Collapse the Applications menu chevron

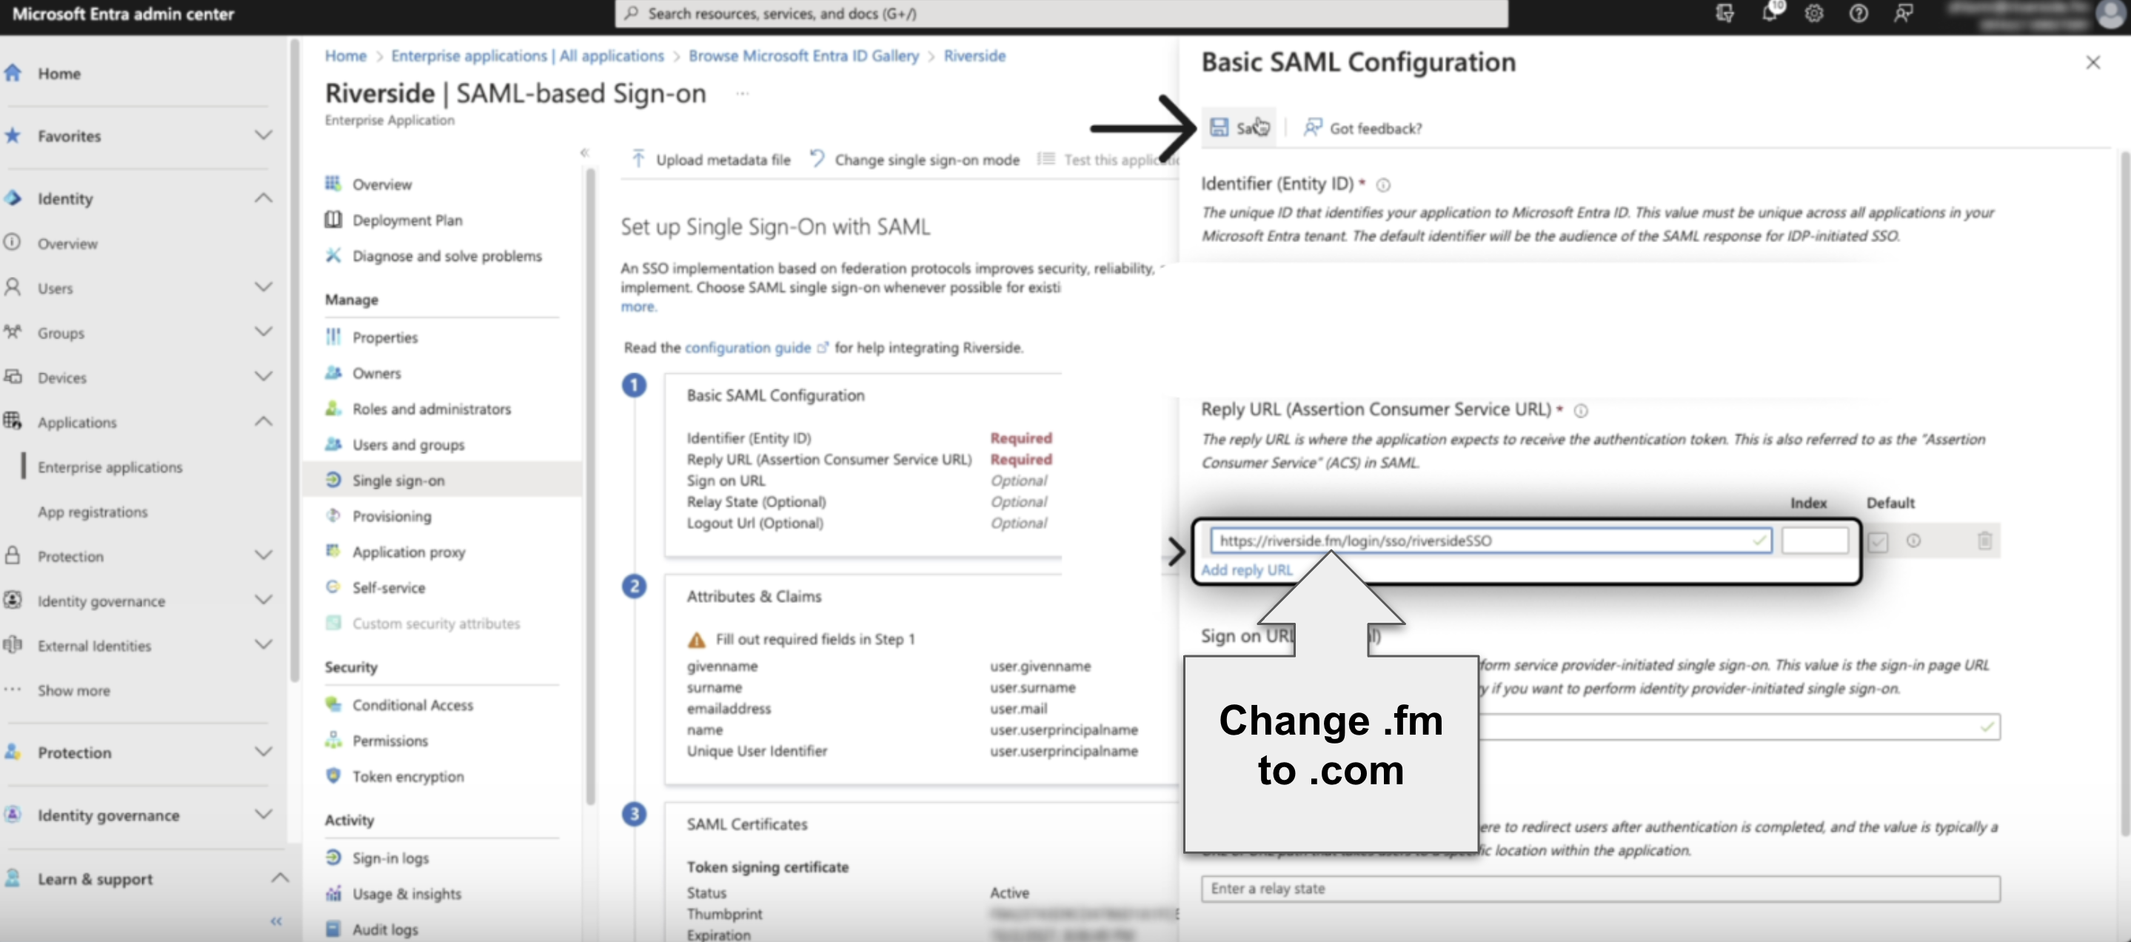click(263, 421)
